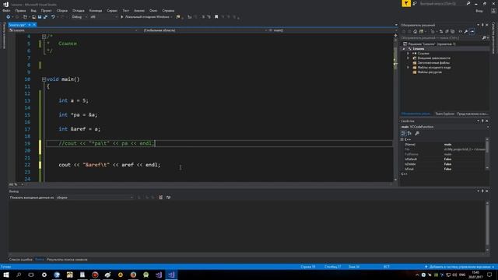Collapse the C++ category in Properties

pos(402,139)
